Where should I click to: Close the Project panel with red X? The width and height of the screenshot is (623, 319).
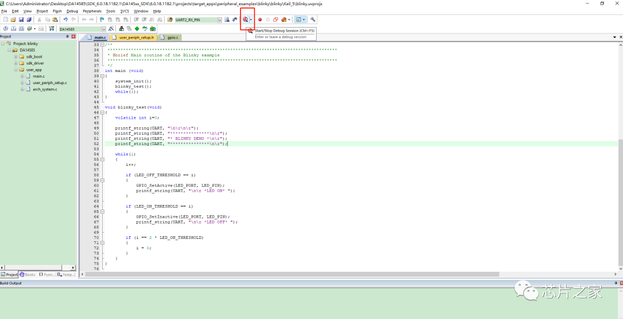[x=73, y=36]
